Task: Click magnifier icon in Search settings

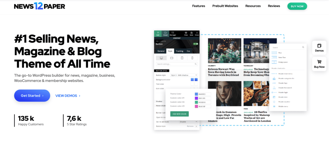Action: pos(196,64)
